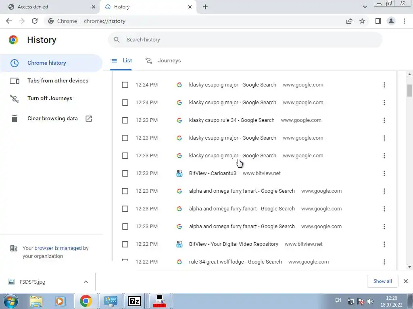Switch to the Access denied tab

point(50,7)
